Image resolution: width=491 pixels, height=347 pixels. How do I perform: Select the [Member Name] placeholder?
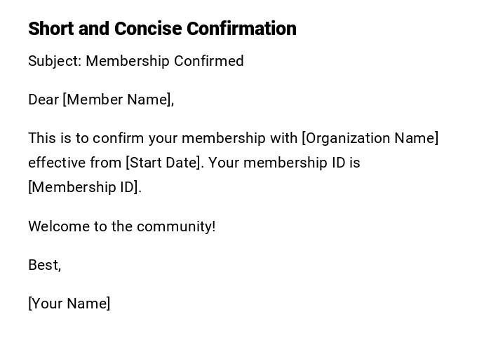point(118,100)
